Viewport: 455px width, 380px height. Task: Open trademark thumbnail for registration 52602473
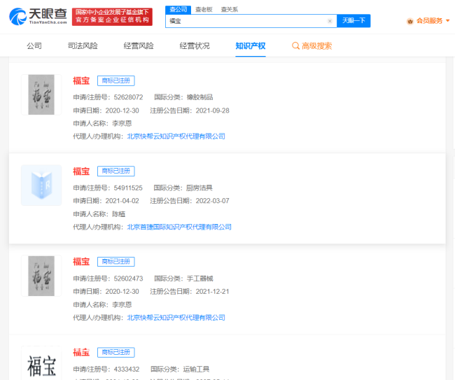click(x=41, y=276)
